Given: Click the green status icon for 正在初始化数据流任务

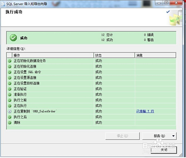Looking at the screenshot, I should pos(10,61).
